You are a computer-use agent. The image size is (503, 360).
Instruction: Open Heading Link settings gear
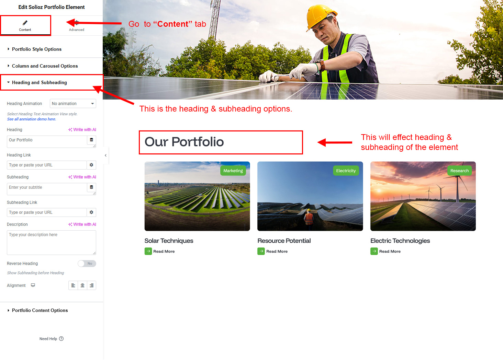pos(91,165)
